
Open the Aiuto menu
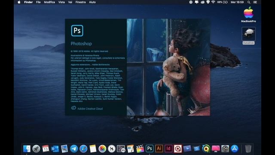point(92,2)
